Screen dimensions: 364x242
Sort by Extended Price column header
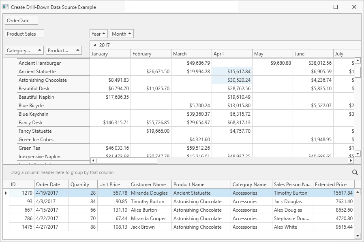pos(334,184)
